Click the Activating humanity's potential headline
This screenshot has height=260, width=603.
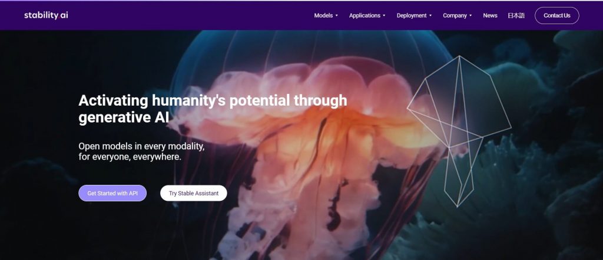213,109
